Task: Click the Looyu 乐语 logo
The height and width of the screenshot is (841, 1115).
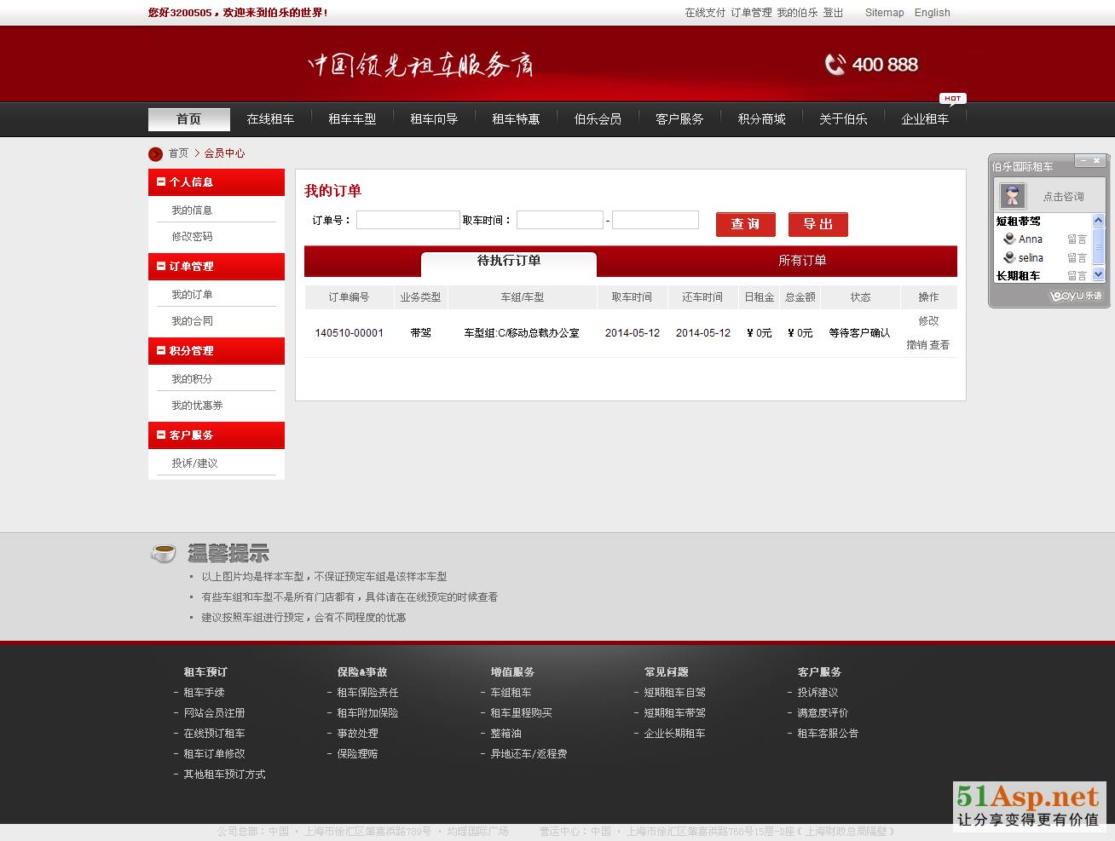Action: [x=1075, y=296]
